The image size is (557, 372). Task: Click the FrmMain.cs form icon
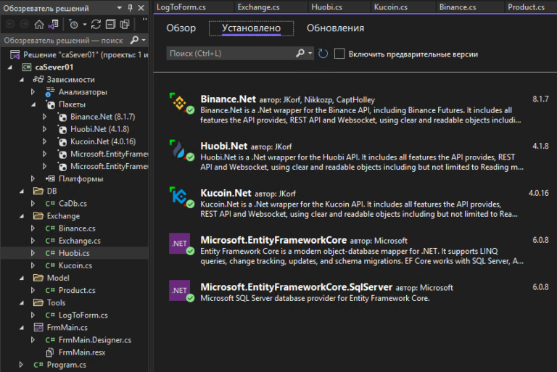(38, 327)
